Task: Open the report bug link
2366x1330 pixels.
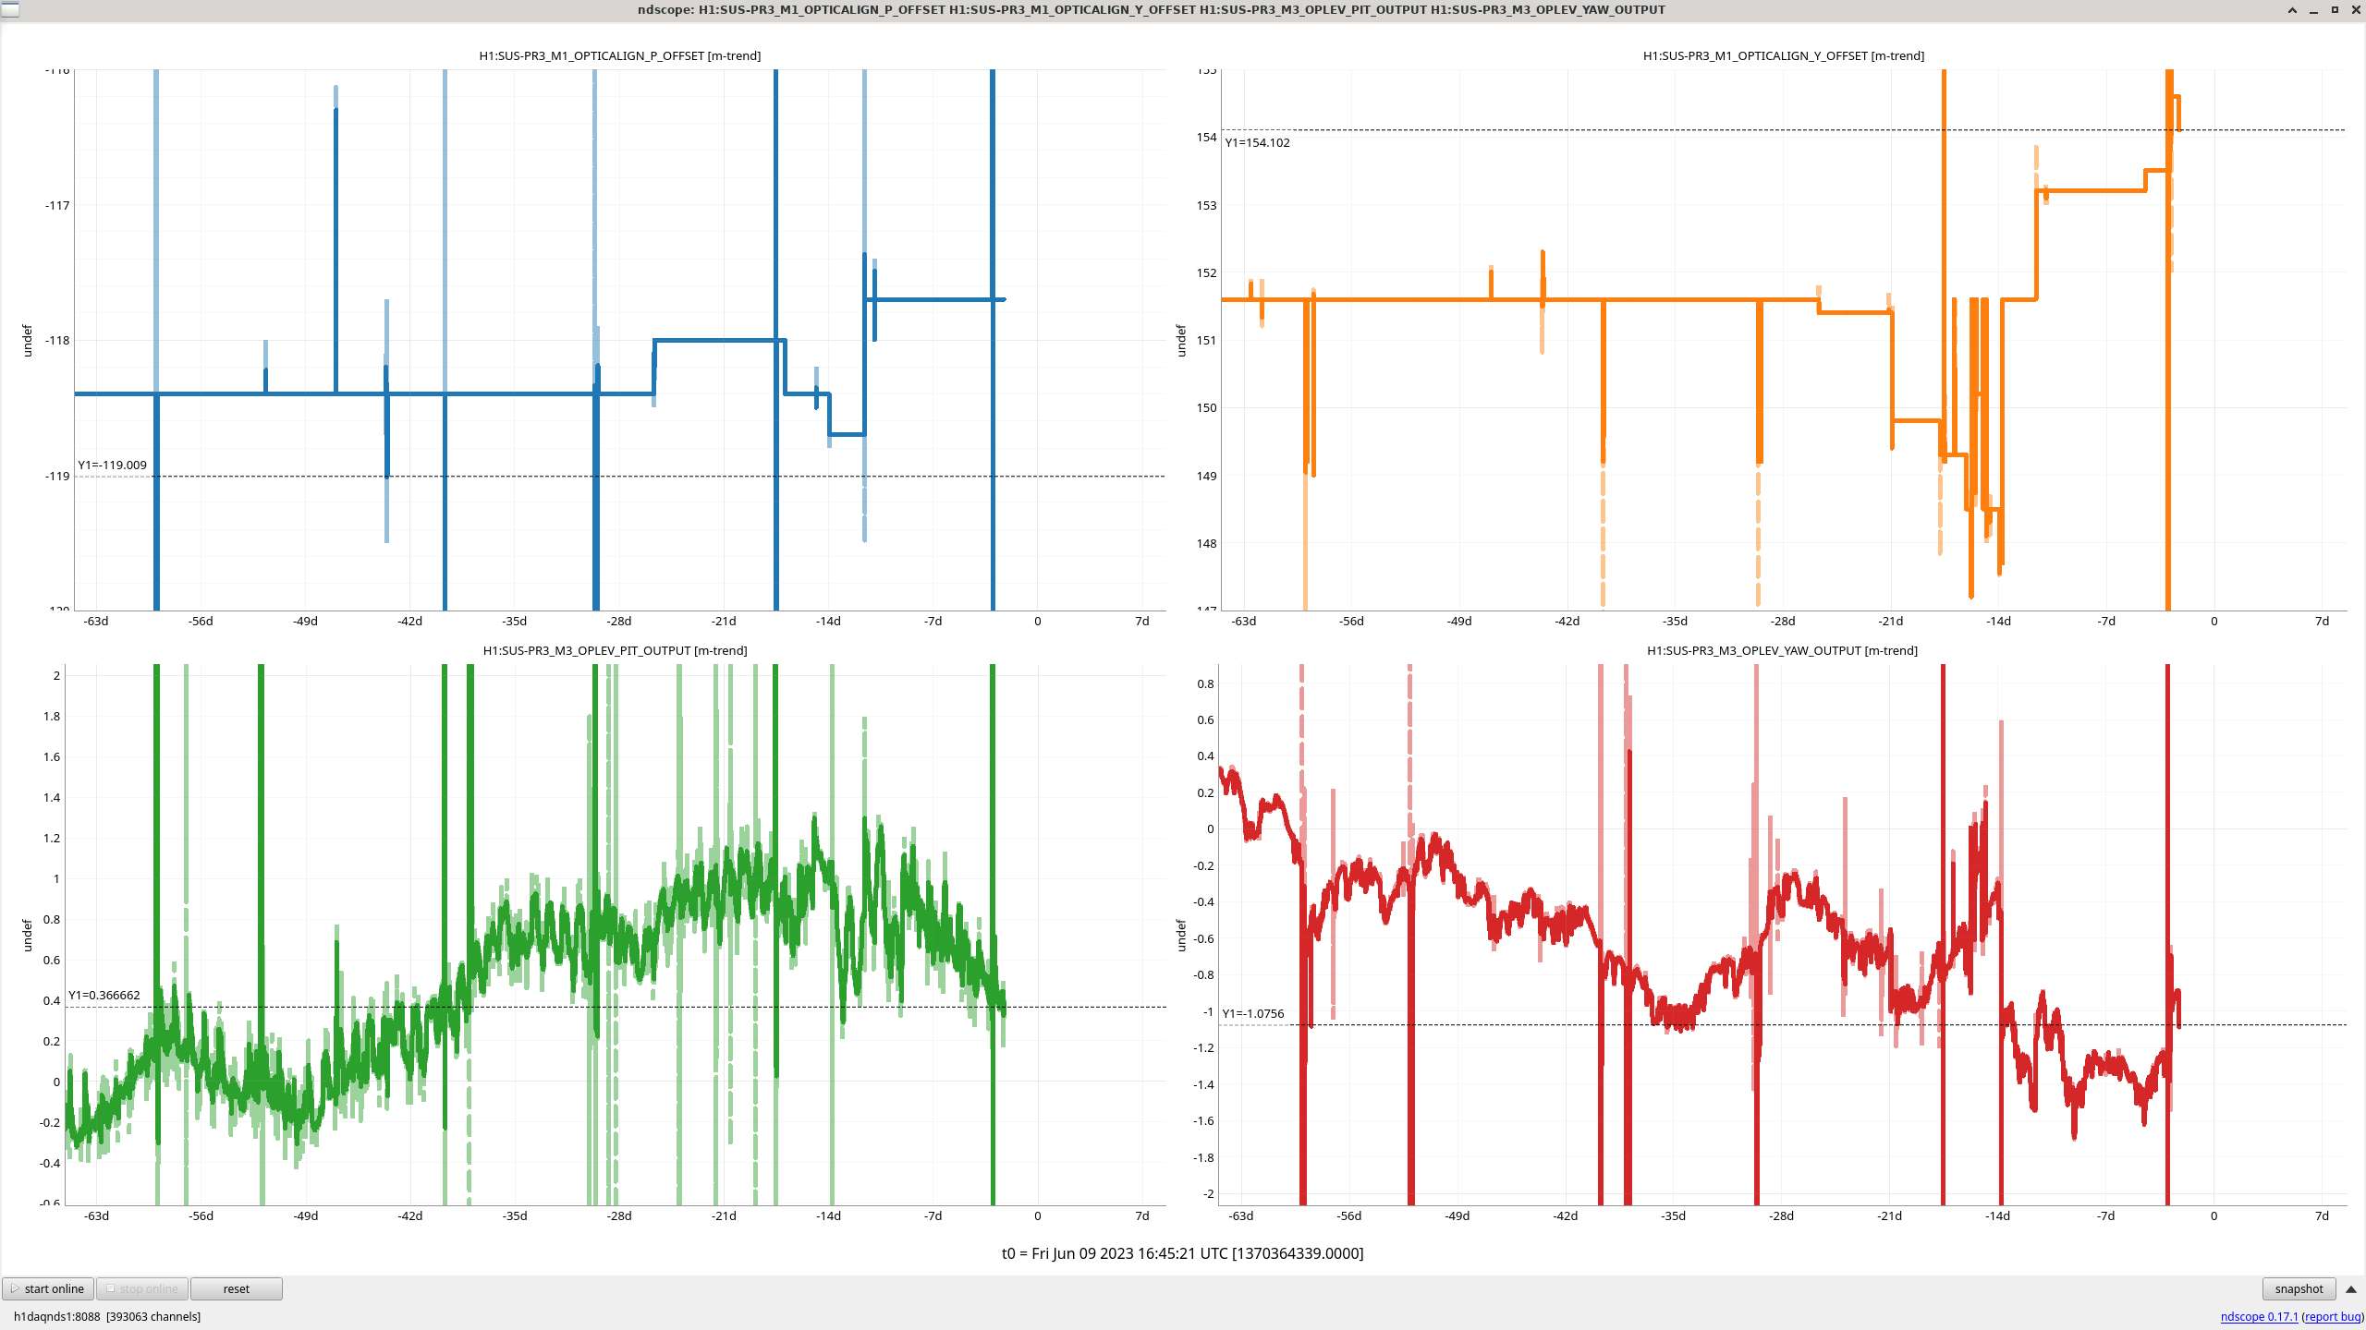Action: coord(2333,1316)
